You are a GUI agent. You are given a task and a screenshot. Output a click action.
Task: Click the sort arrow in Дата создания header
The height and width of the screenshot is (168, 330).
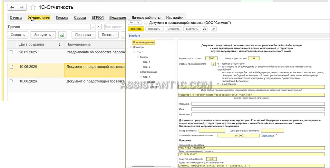coord(60,45)
